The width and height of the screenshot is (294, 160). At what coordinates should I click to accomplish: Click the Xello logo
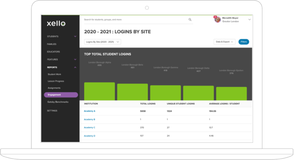(x=56, y=24)
